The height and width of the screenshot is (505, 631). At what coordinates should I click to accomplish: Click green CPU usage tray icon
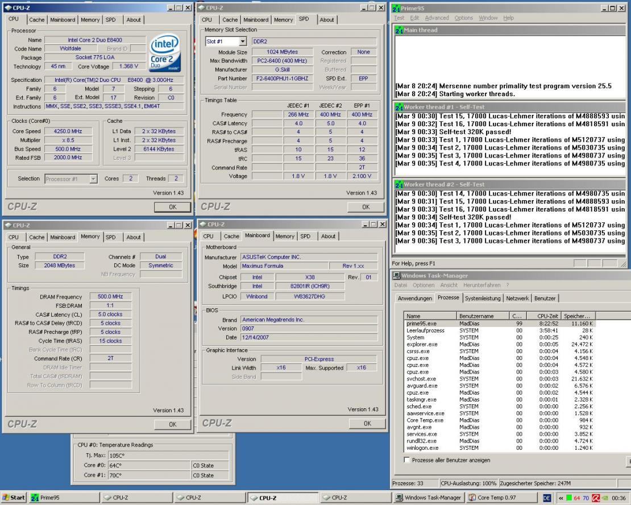pyautogui.click(x=568, y=498)
